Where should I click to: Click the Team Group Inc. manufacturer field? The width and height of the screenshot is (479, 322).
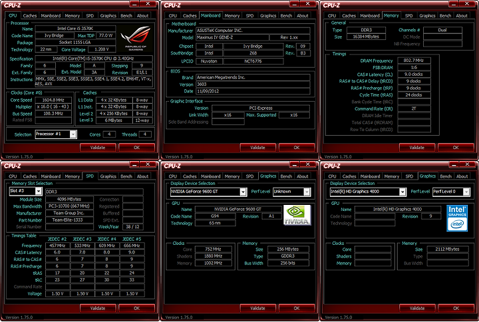[69, 213]
